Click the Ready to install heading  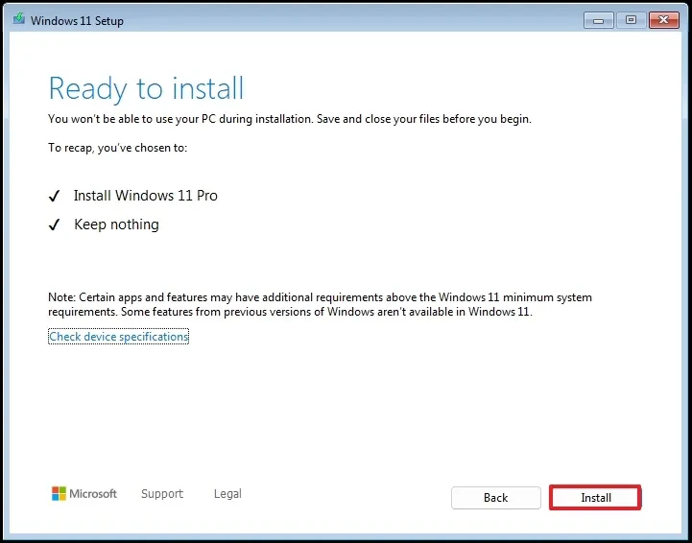point(146,88)
